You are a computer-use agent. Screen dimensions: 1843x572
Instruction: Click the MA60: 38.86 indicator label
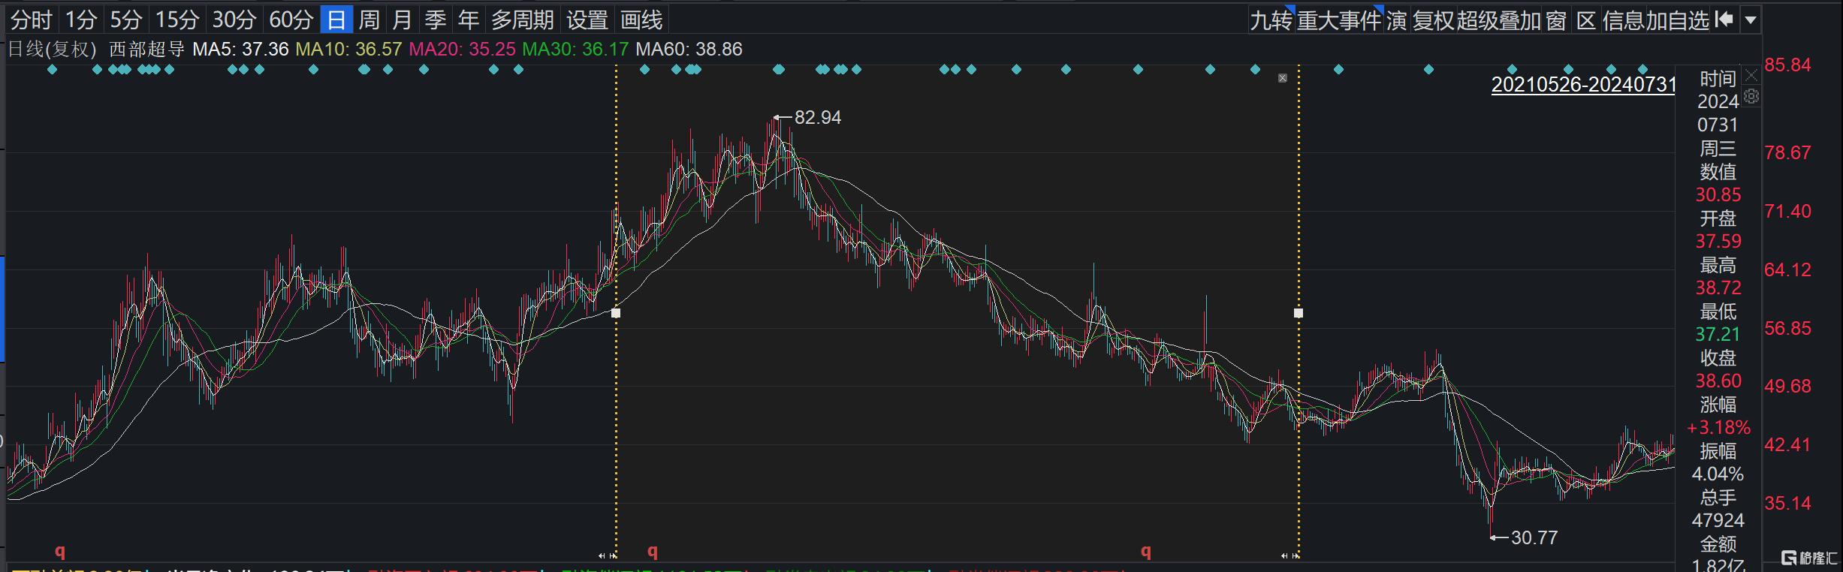pos(689,50)
